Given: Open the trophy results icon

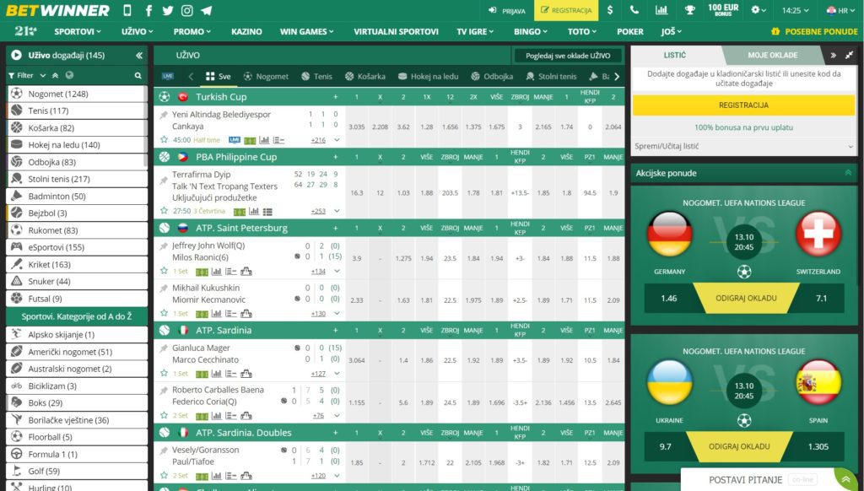Looking at the screenshot, I should 689,10.
